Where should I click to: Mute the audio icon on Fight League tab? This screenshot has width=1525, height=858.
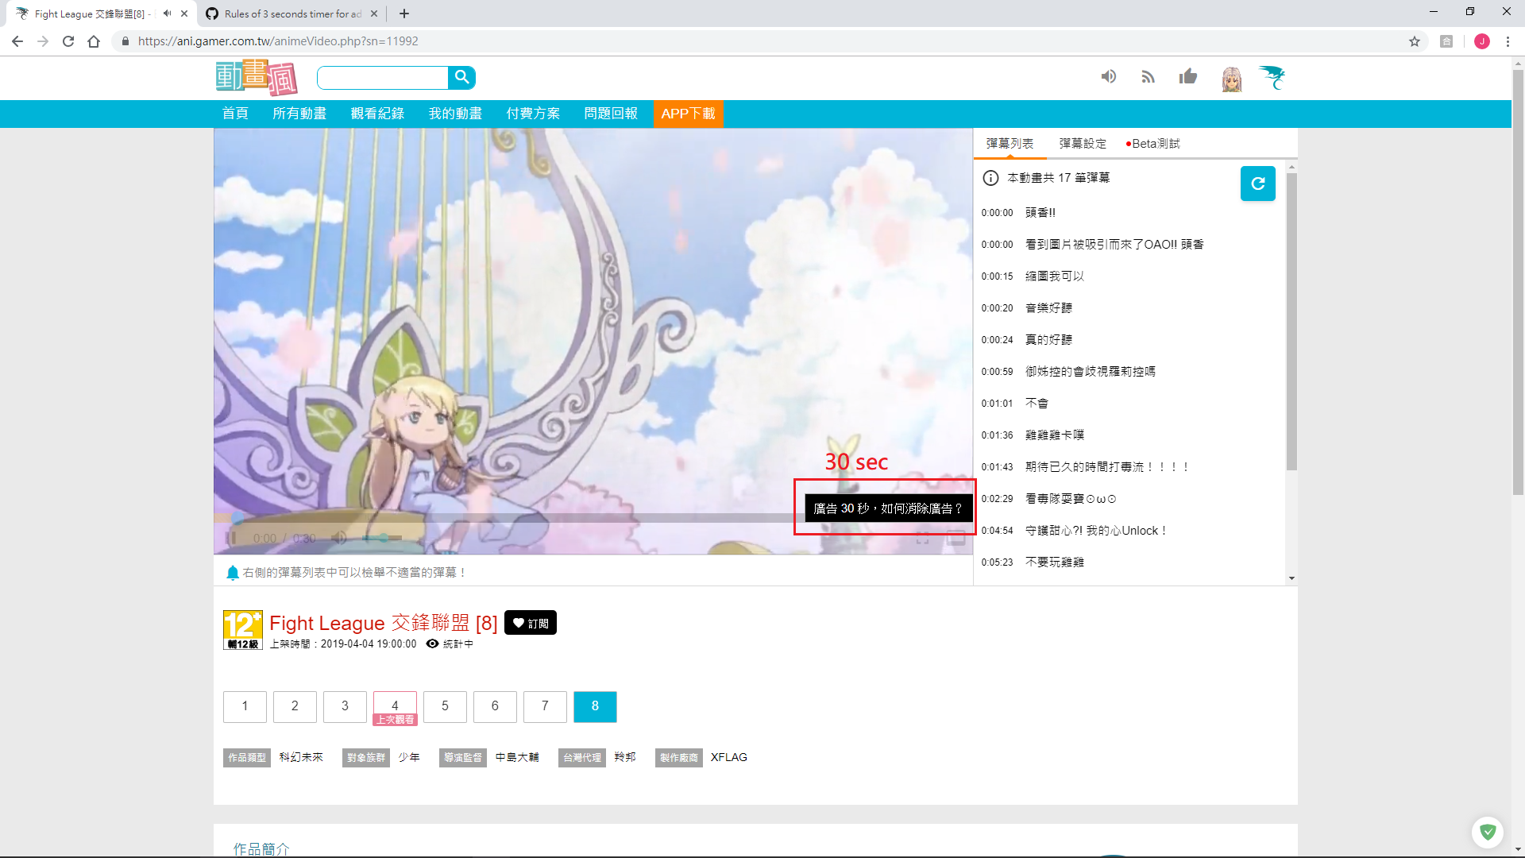[167, 14]
